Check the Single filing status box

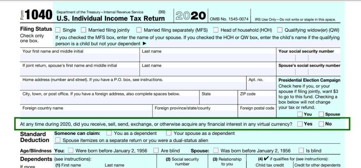(58, 30)
